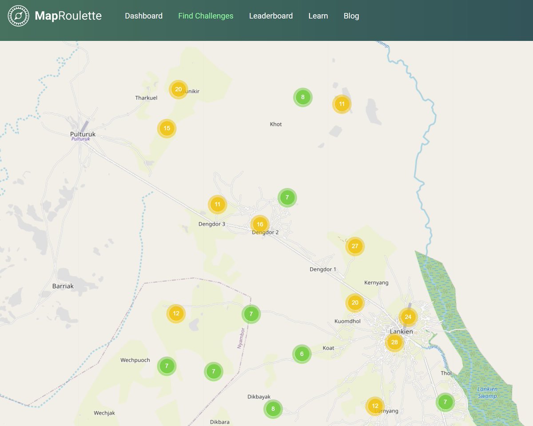This screenshot has height=426, width=533.
Task: Open the marker showing 12 at Dornyang
Action: [375, 405]
